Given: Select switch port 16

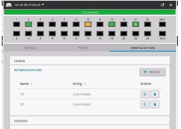Looking at the screenshot, I should 100,33.
